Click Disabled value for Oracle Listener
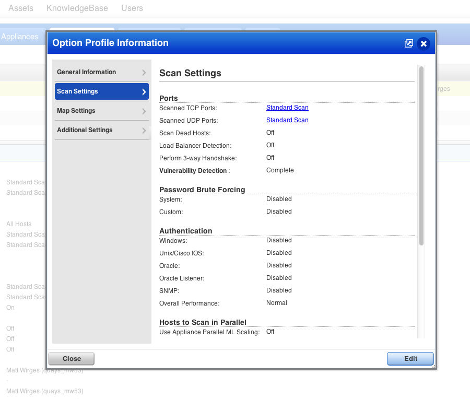Viewport: 470px width, 399px height. (279, 278)
